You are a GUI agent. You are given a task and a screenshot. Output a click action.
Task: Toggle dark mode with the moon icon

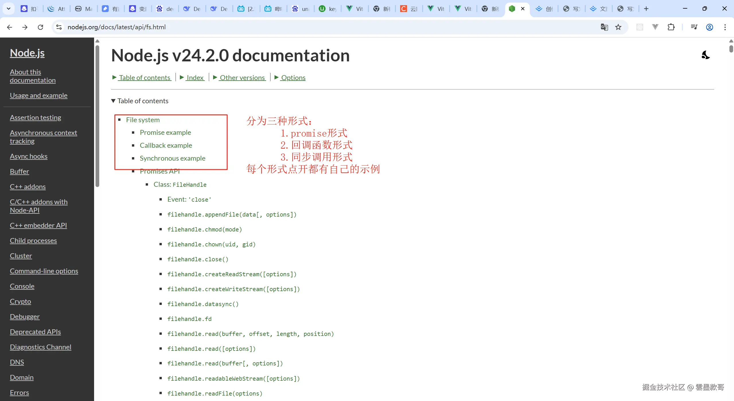tap(705, 55)
